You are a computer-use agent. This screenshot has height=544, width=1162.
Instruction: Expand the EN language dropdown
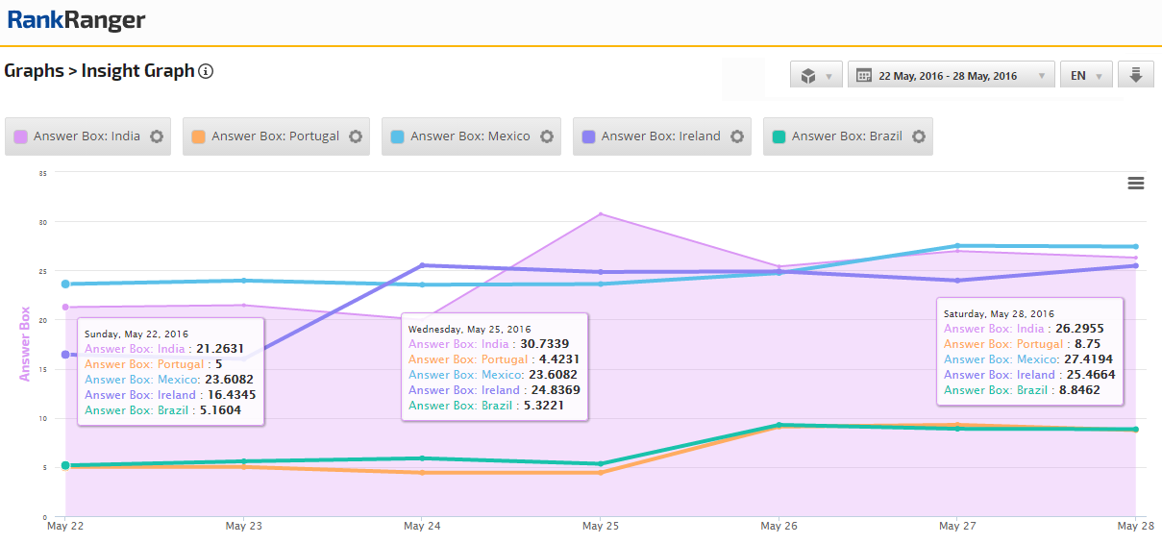click(x=1086, y=75)
